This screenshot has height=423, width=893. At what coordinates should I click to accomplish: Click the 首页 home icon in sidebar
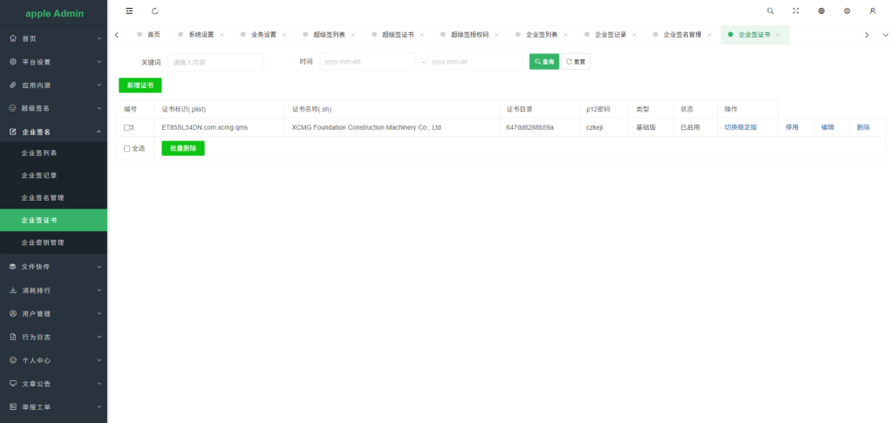pos(13,38)
